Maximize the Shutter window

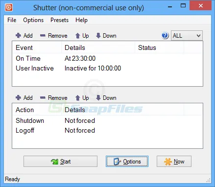point(183,6)
